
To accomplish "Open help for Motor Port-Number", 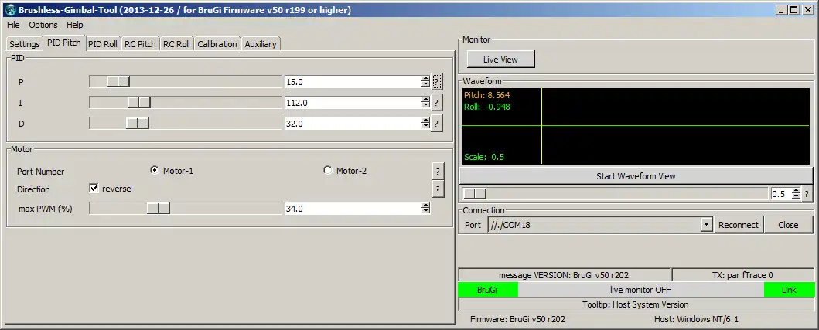I will tap(439, 171).
